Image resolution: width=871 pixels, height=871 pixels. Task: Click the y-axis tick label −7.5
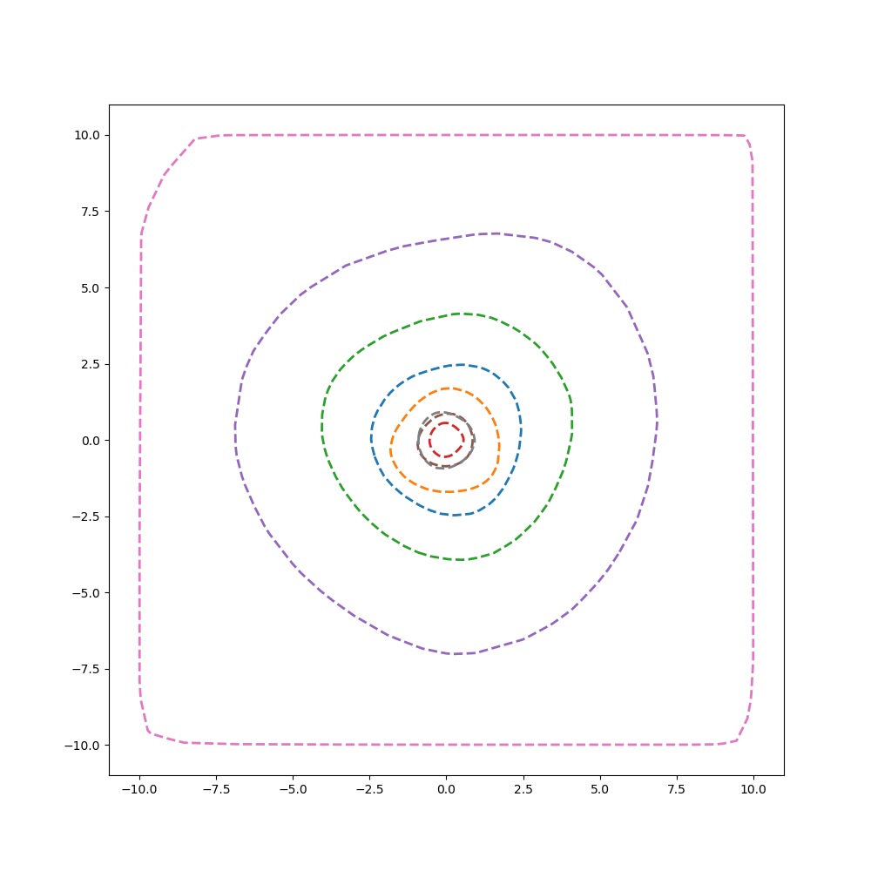point(86,669)
